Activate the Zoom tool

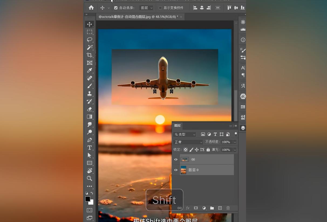point(90,178)
